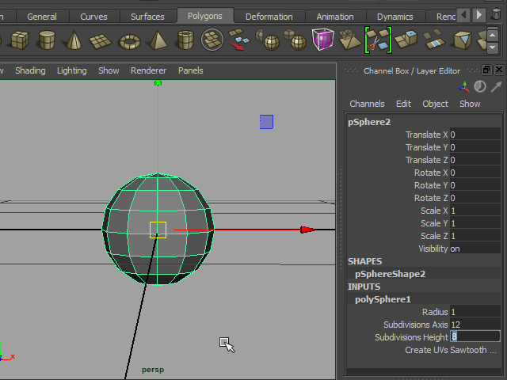
Task: Open the Shading panel menu
Action: click(30, 70)
